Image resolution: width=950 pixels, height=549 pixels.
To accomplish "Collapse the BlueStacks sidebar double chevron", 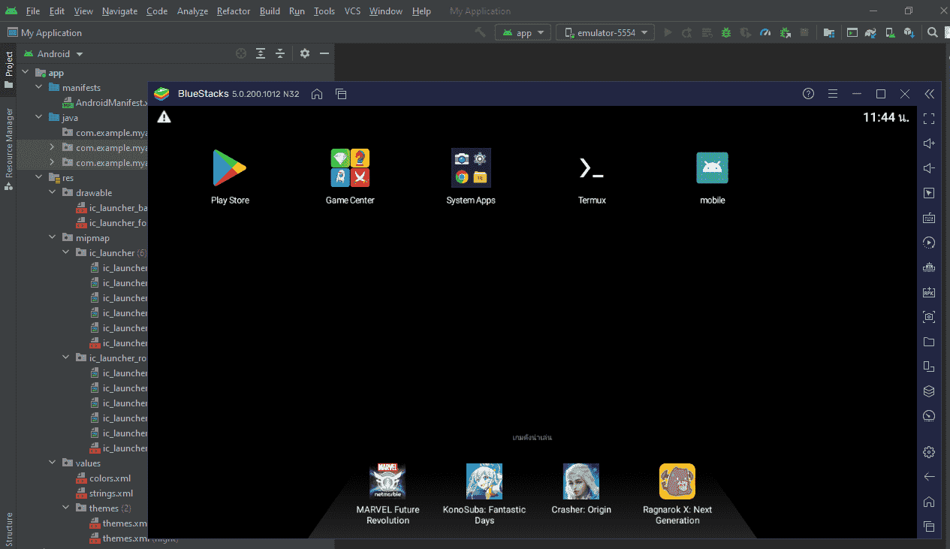I will (x=930, y=94).
